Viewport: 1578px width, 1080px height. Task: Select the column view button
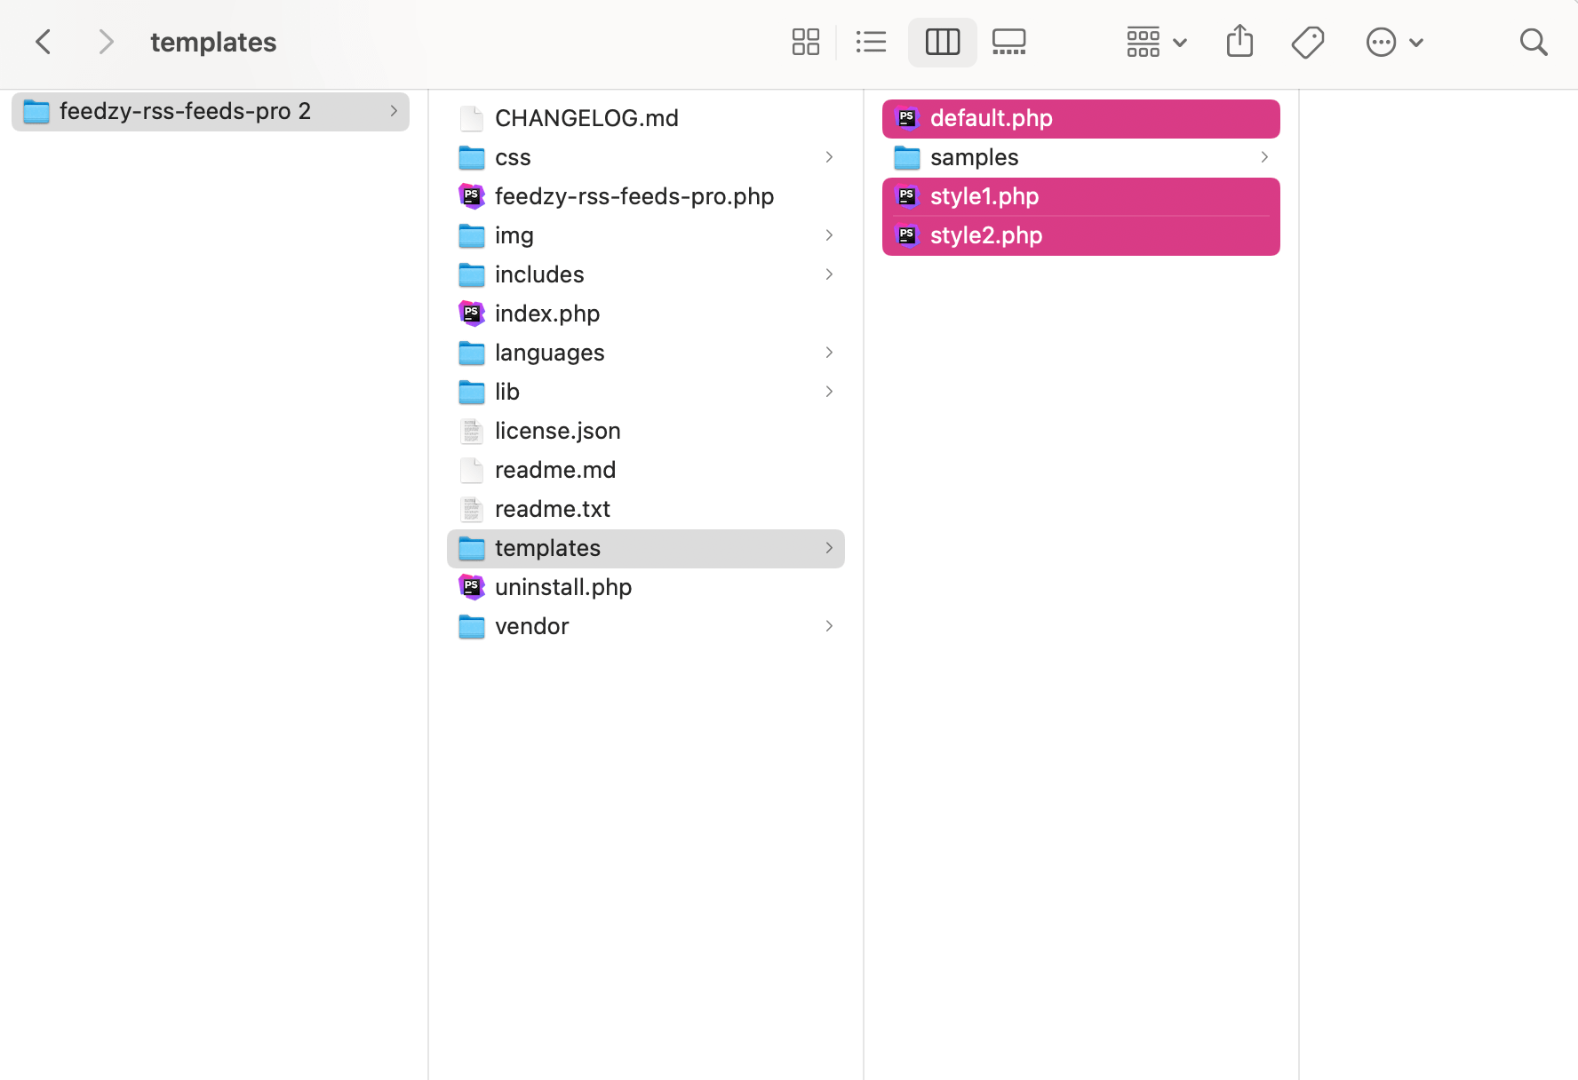(942, 42)
